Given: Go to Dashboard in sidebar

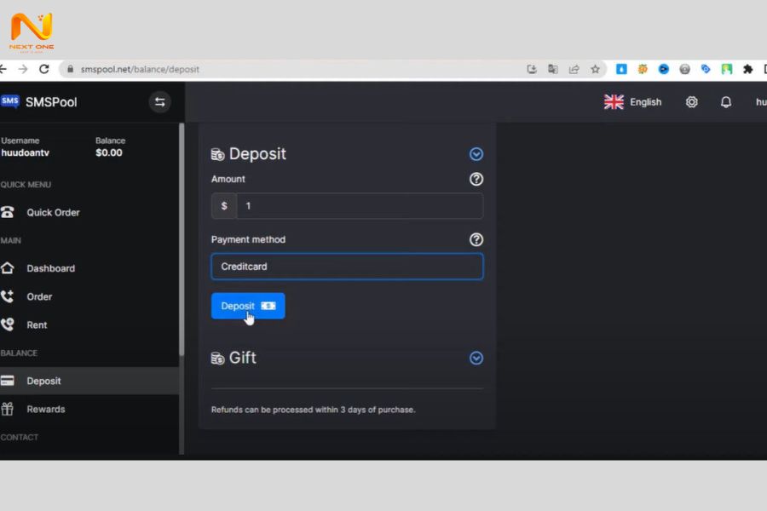Looking at the screenshot, I should (50, 268).
